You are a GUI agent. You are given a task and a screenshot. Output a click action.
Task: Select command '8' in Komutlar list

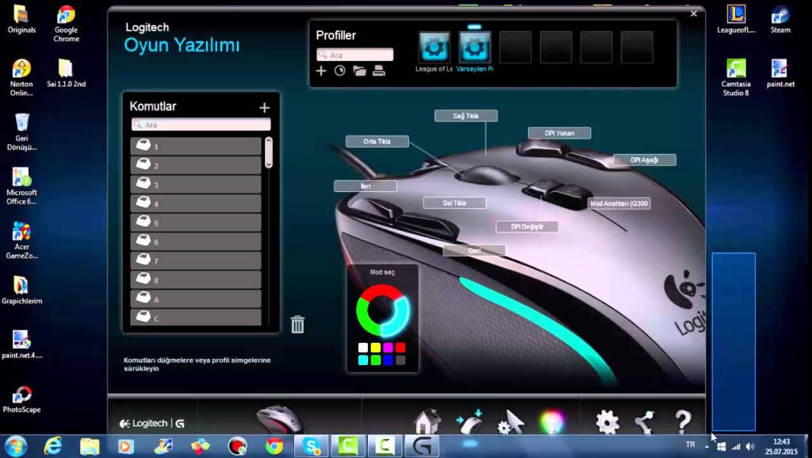click(196, 279)
